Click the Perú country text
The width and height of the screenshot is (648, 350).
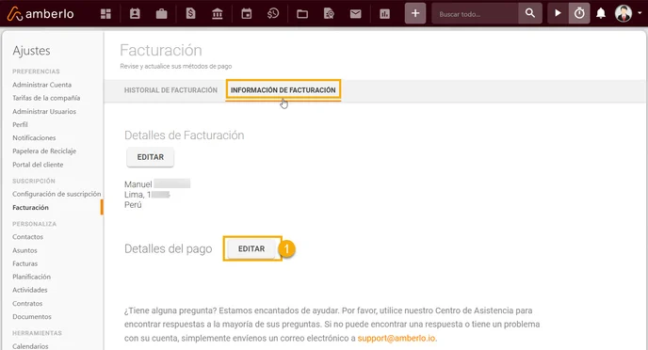(133, 205)
